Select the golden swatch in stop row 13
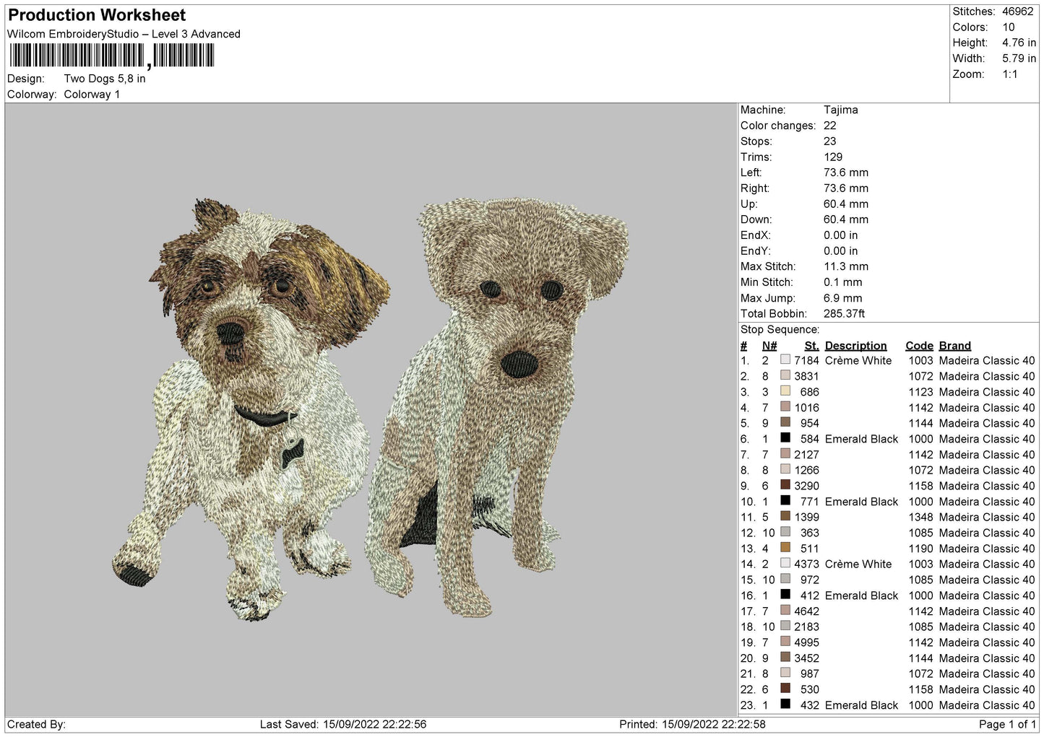 coord(785,548)
